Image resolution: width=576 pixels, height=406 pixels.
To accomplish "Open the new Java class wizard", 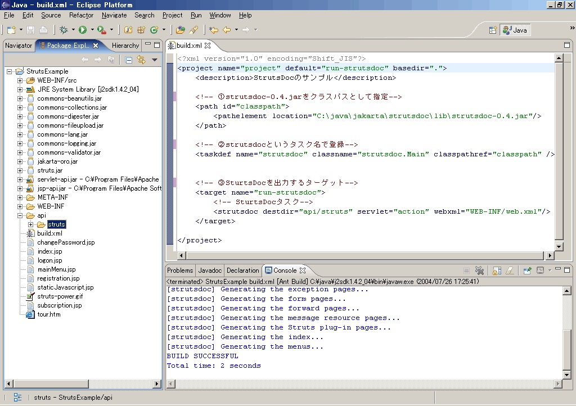I will coord(154,29).
